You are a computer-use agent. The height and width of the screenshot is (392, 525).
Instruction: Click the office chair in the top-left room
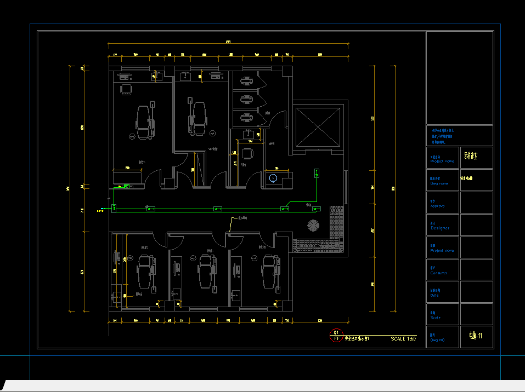tap(126, 89)
